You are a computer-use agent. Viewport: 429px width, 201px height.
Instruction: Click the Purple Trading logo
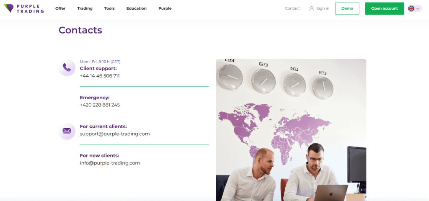tap(23, 8)
